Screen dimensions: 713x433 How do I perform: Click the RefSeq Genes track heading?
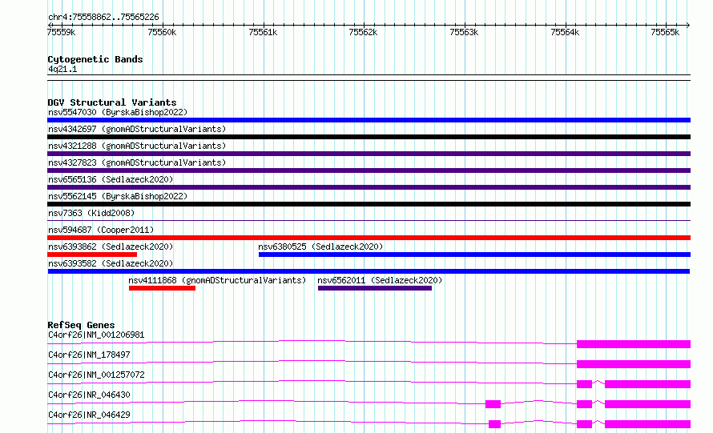coord(81,325)
